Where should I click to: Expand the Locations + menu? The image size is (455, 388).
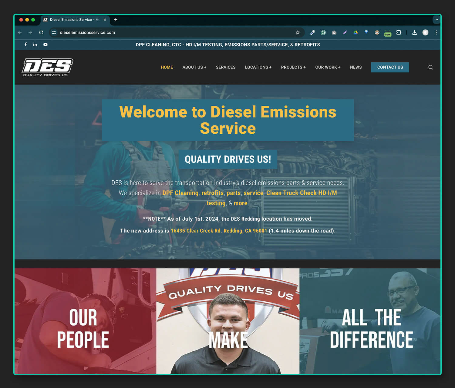click(x=258, y=67)
